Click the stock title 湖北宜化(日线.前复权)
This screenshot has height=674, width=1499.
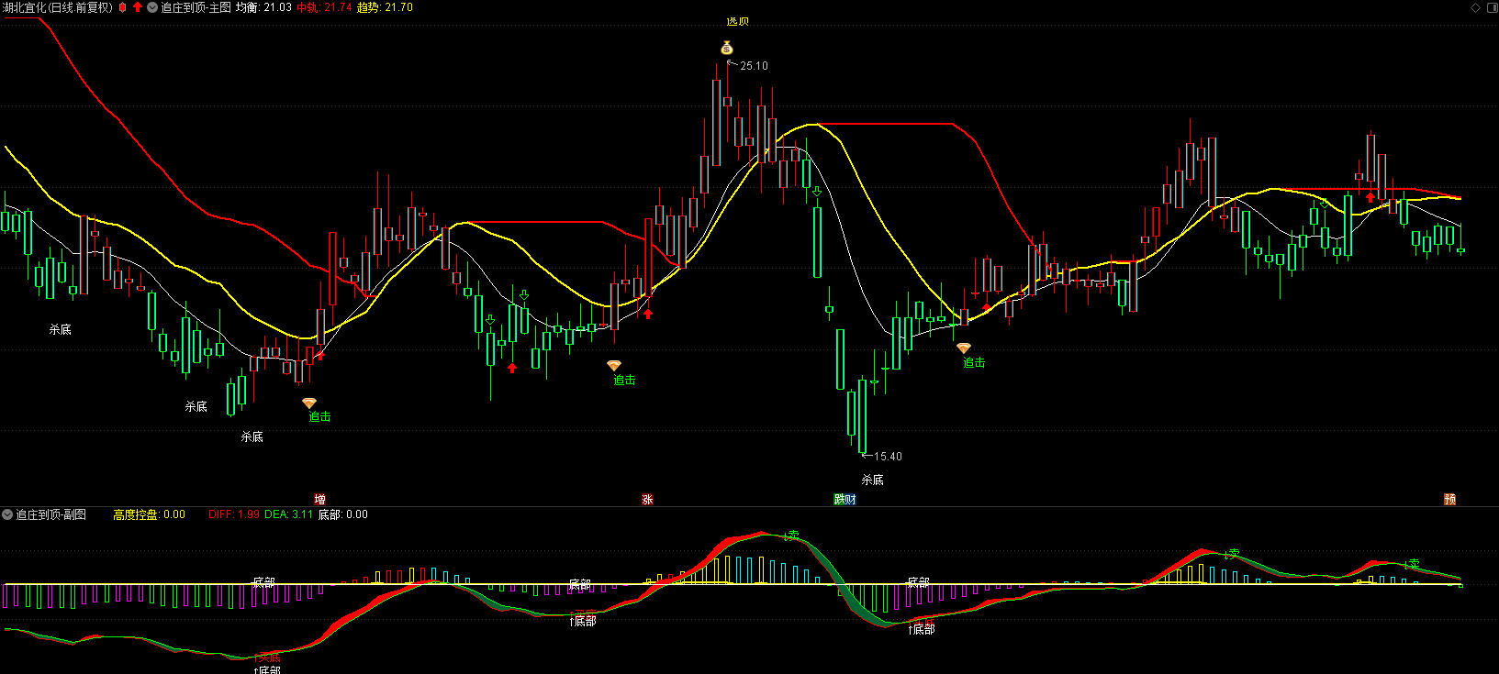pyautogui.click(x=57, y=7)
